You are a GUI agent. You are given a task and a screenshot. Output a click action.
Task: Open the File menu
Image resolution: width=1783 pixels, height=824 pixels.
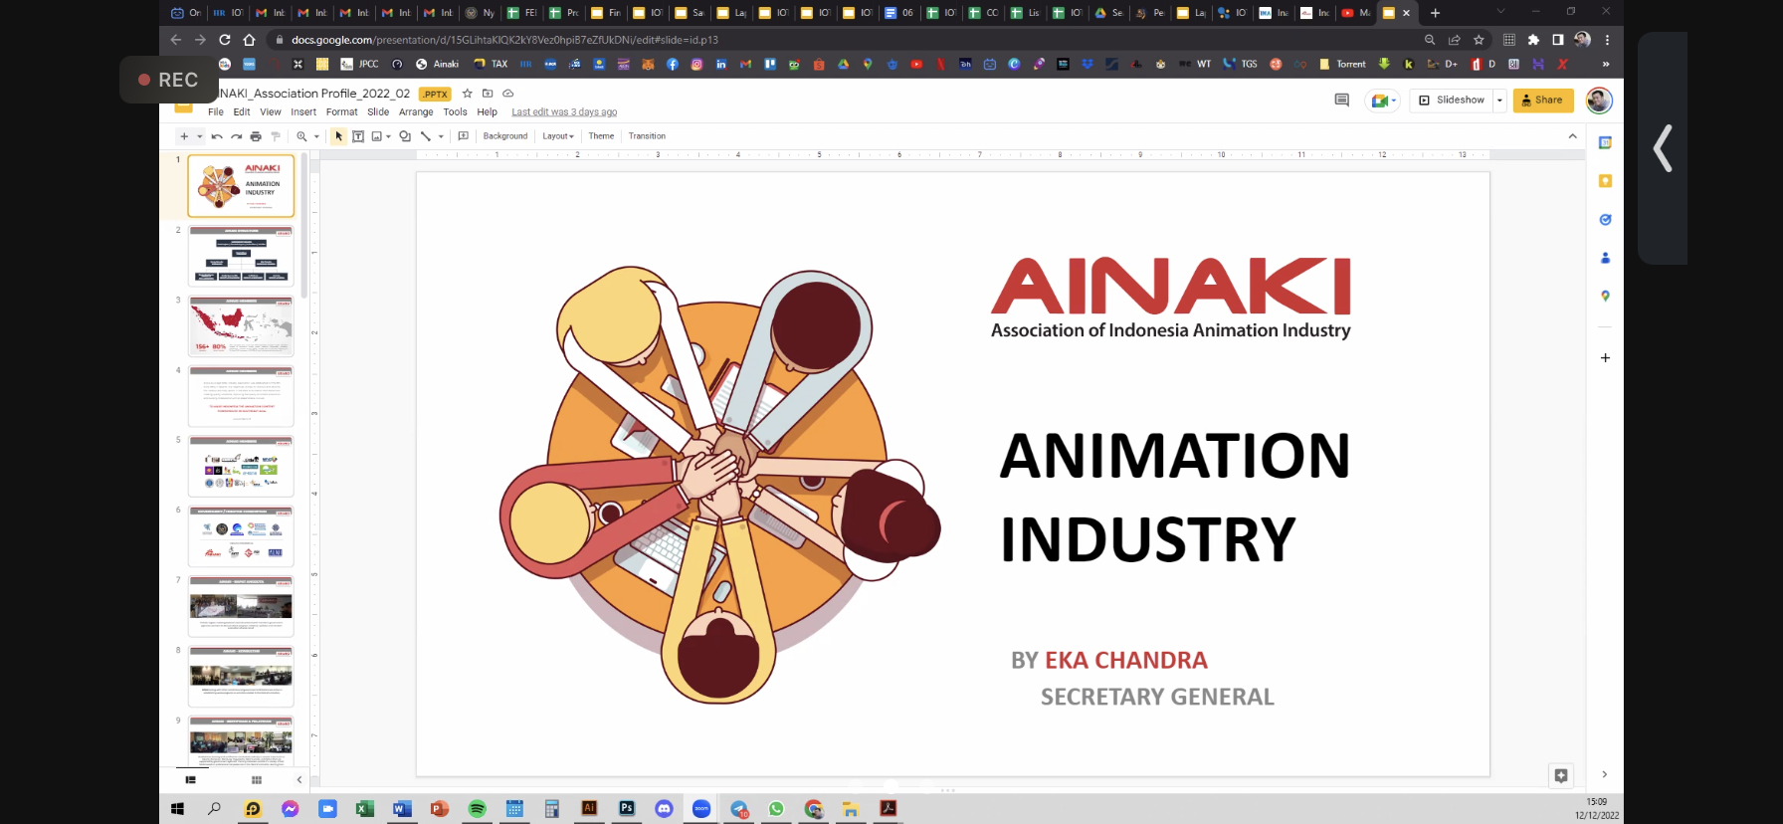click(x=216, y=112)
